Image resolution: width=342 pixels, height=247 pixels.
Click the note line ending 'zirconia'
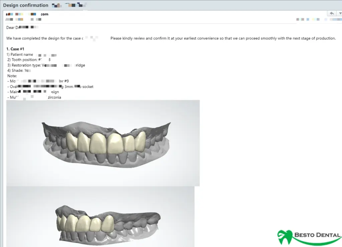pos(34,97)
